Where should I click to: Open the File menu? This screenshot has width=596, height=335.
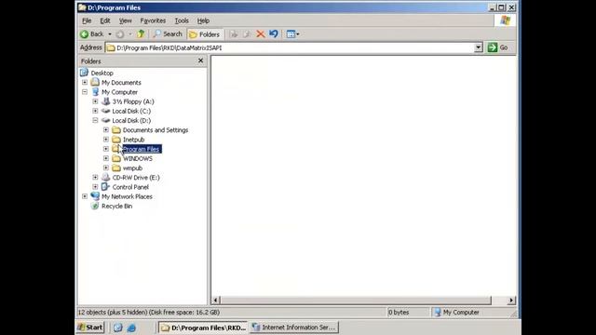point(87,20)
